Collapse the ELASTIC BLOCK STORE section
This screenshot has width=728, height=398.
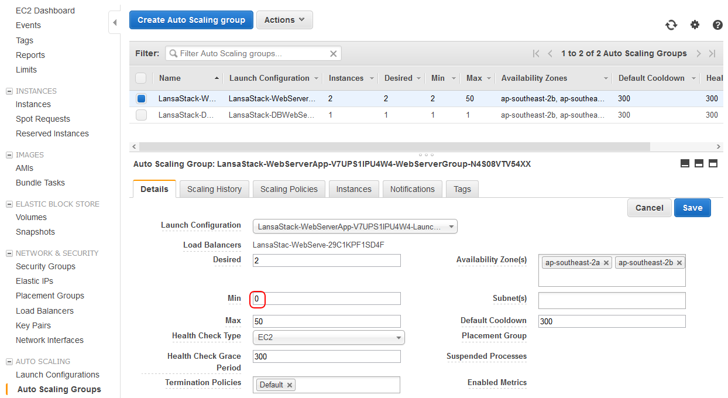click(9, 204)
